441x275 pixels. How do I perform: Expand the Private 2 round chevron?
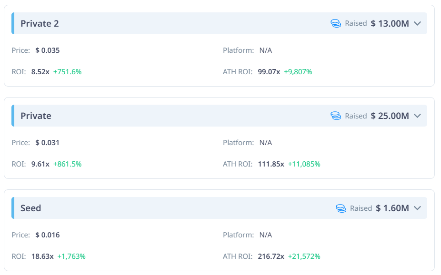point(417,23)
